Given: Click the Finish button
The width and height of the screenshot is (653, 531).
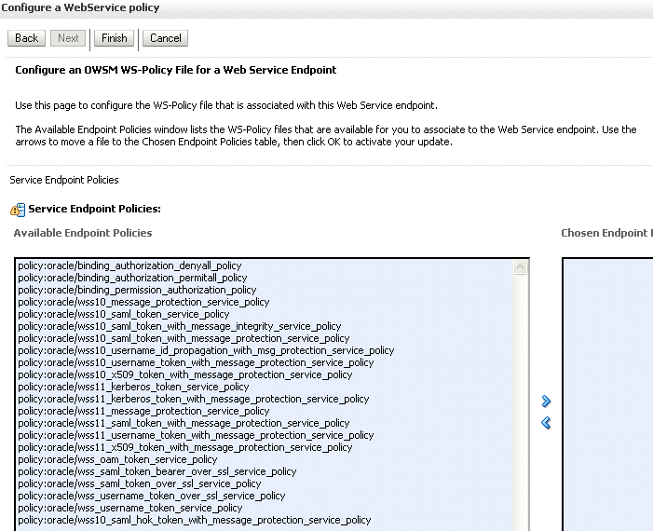Looking at the screenshot, I should click(x=114, y=38).
